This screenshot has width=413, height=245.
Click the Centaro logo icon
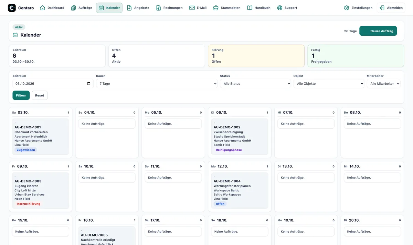point(12,8)
